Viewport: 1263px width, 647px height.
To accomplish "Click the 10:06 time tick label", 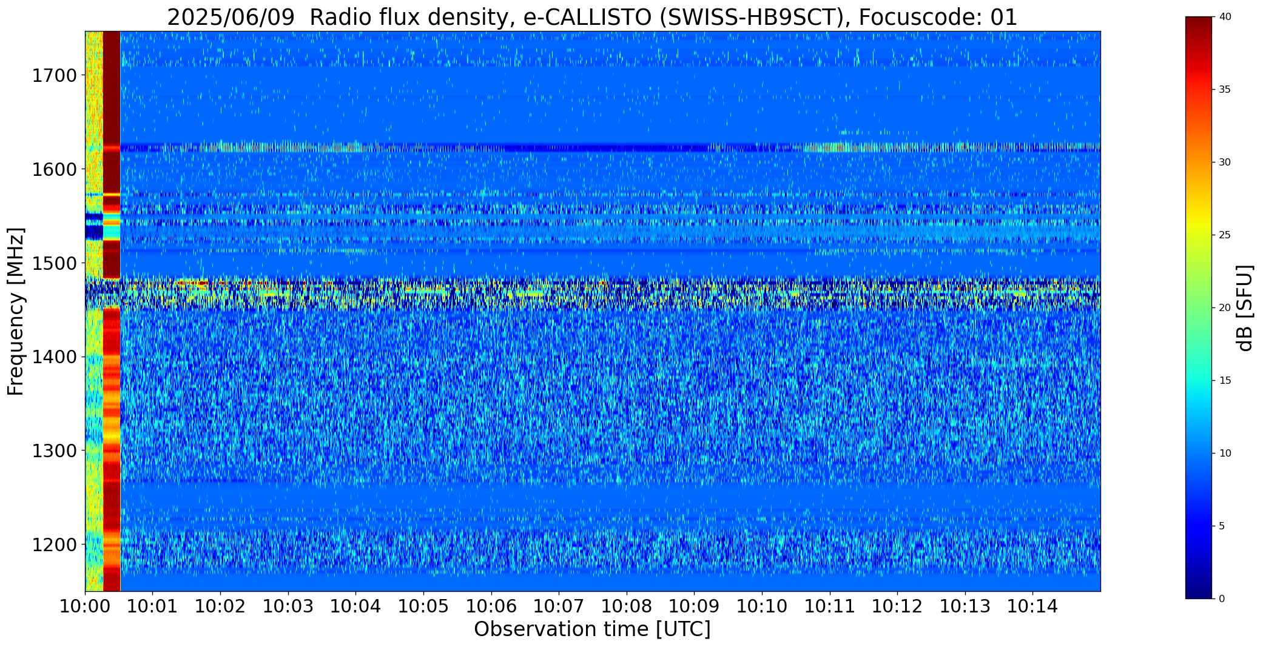I will [491, 606].
